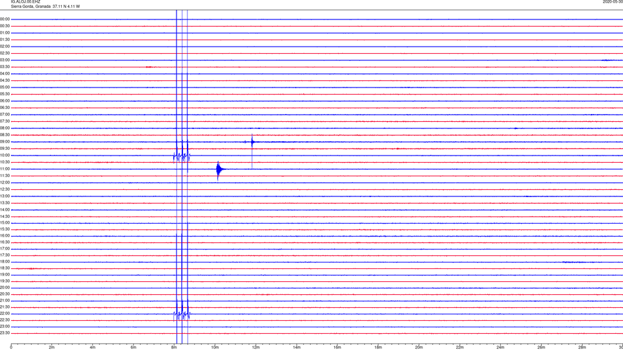Click the 18:30 time label

(x=5, y=268)
